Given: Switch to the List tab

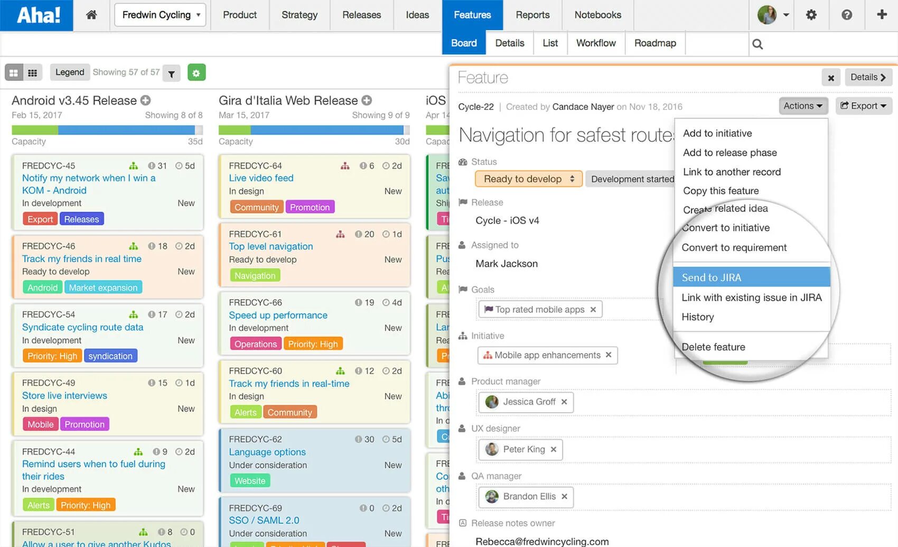Looking at the screenshot, I should (550, 43).
